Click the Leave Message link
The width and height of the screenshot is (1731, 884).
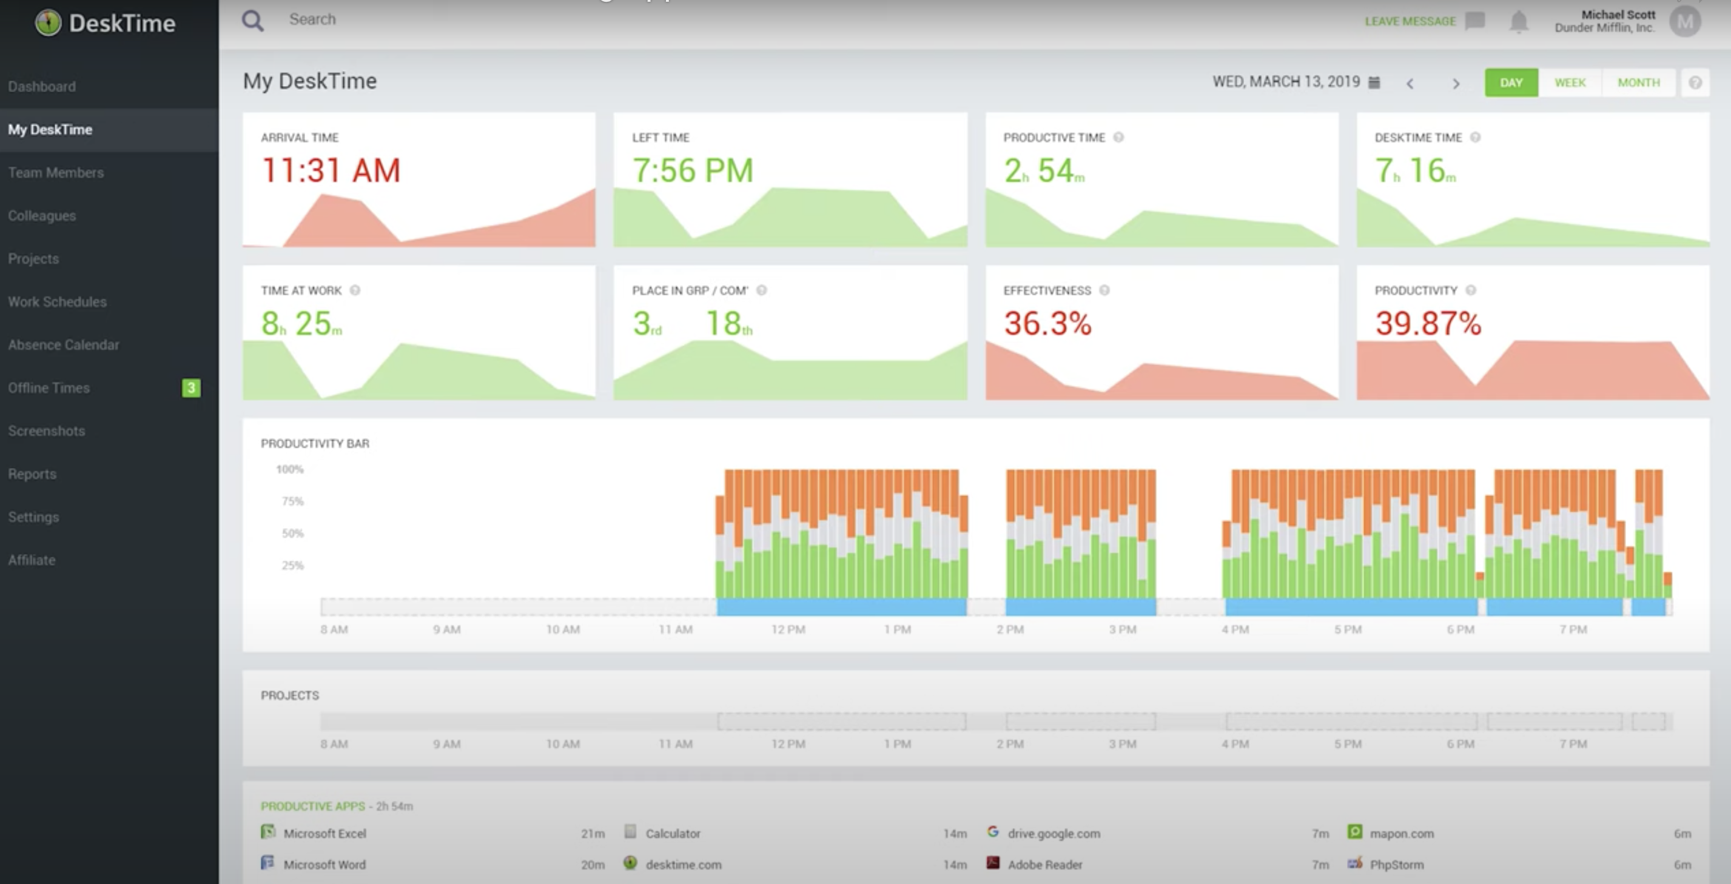point(1410,21)
